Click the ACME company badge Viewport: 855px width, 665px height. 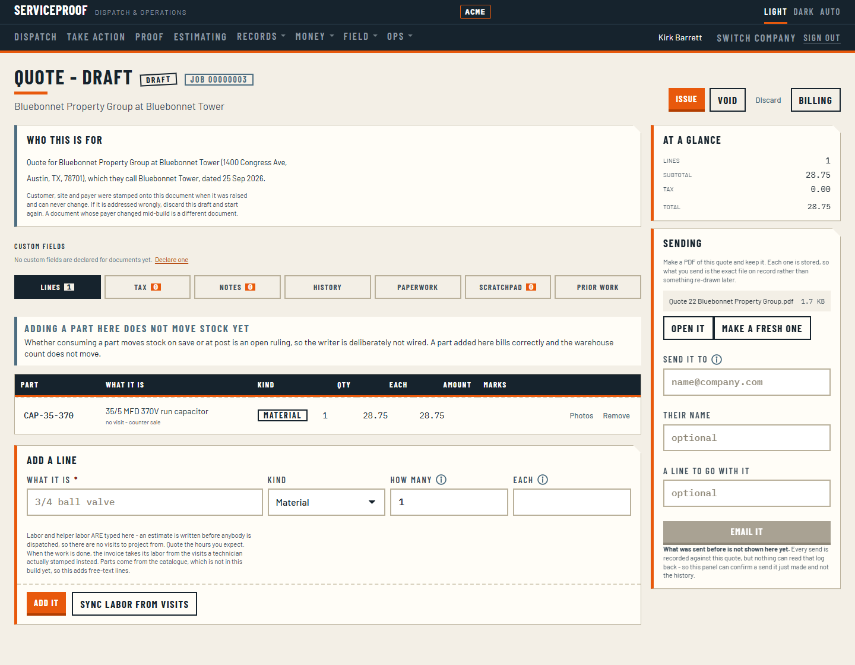point(476,12)
